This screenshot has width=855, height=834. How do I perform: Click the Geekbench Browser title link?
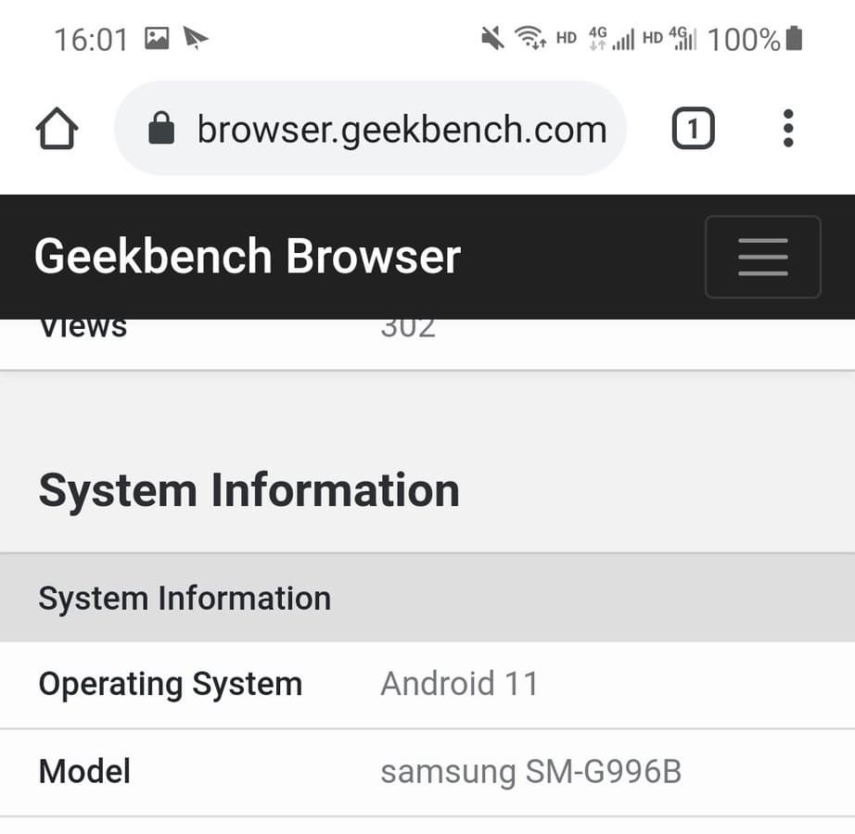(x=248, y=257)
